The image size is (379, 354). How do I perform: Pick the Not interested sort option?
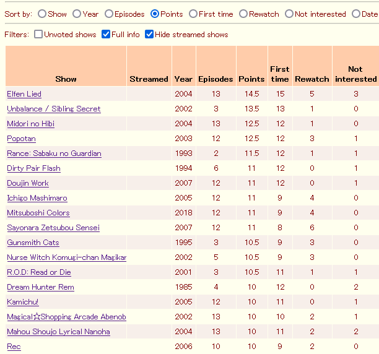coord(289,14)
